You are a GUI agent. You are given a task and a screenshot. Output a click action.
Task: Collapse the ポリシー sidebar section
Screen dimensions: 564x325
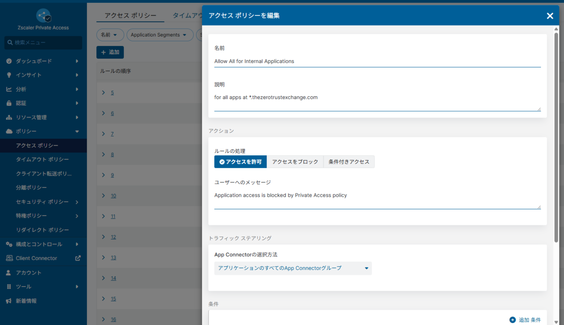click(43, 132)
